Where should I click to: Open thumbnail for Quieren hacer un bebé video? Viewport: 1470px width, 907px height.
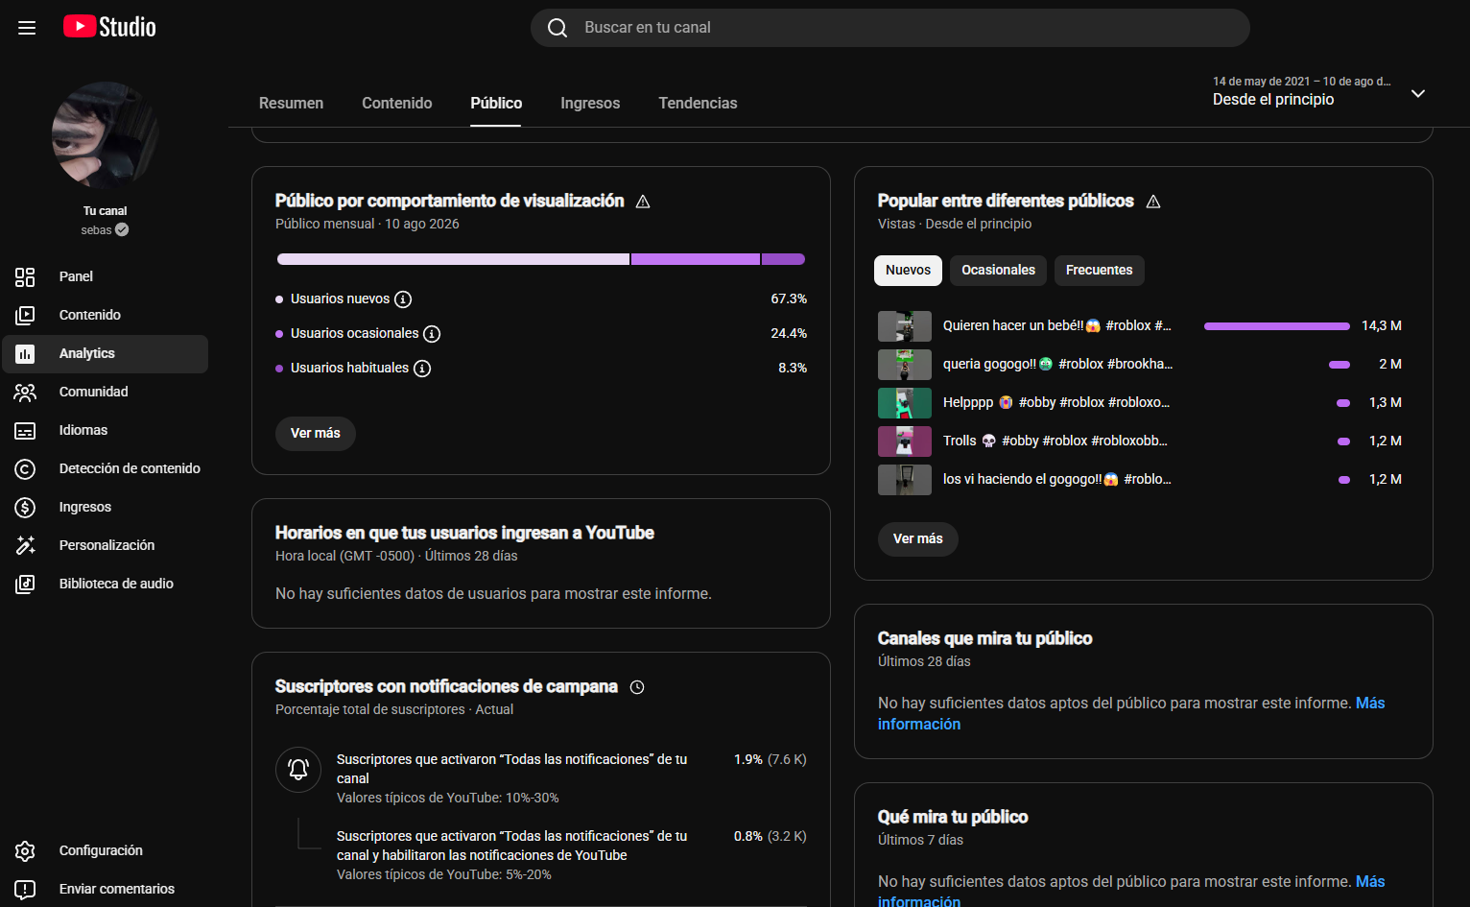pos(905,326)
